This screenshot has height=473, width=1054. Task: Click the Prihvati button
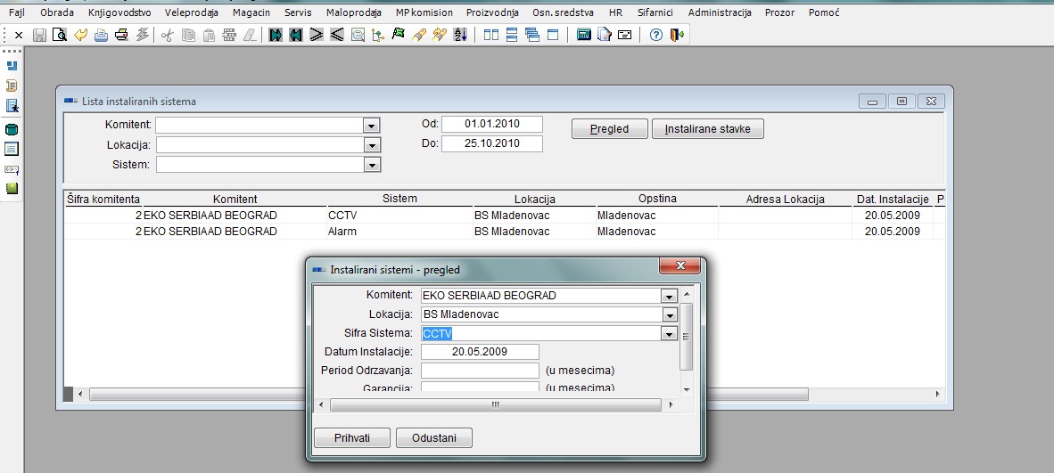tap(351, 437)
